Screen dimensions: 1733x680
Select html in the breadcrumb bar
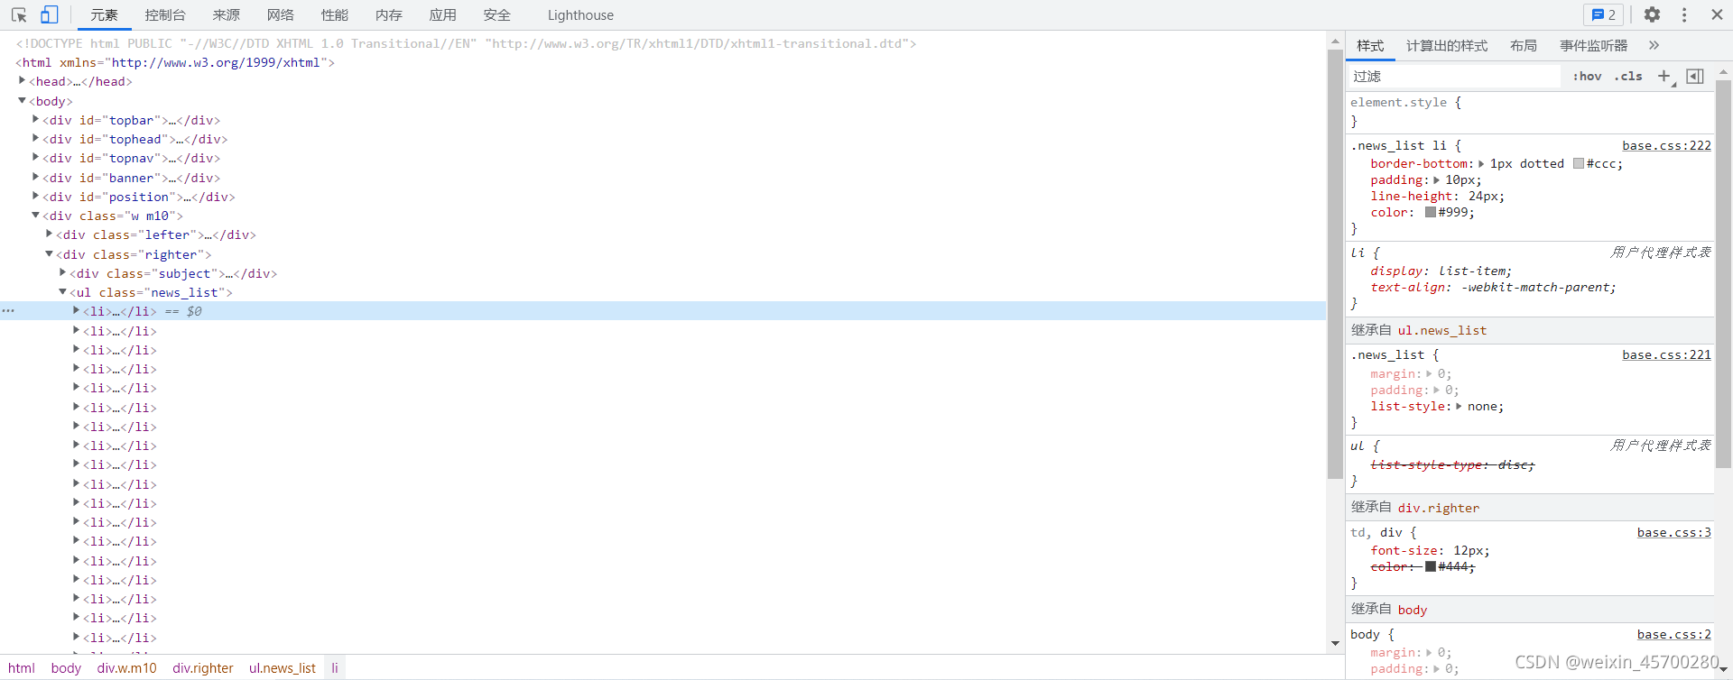coord(22,668)
